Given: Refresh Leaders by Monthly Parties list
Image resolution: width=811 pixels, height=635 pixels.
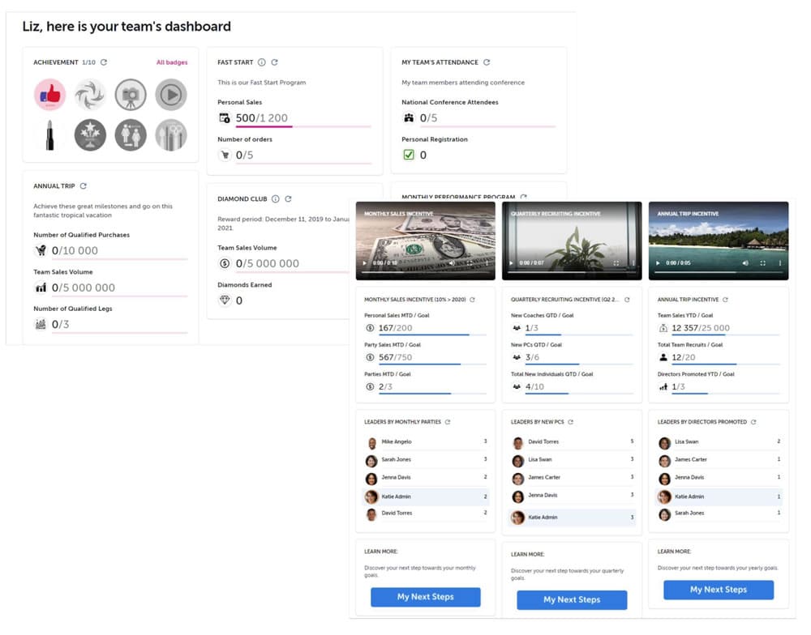Looking at the screenshot, I should (x=448, y=422).
